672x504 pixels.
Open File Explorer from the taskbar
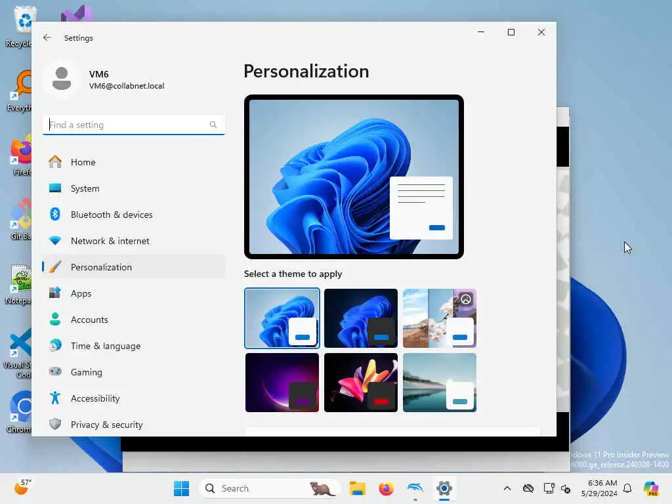357,488
